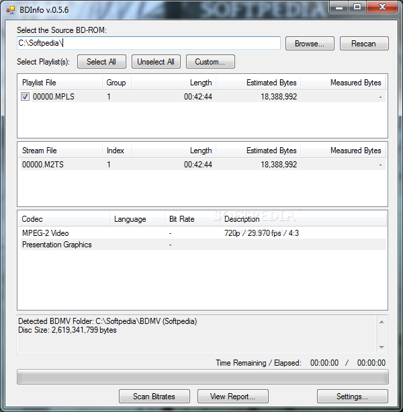
Task: Click the Codec column header
Action: pyautogui.click(x=64, y=219)
